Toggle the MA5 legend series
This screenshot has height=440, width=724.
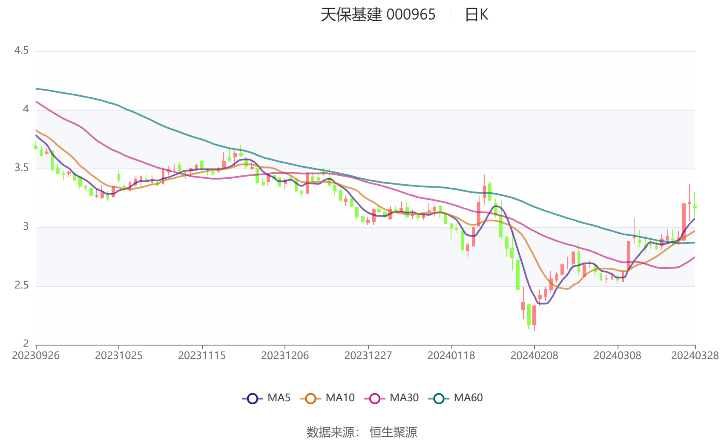(266, 398)
